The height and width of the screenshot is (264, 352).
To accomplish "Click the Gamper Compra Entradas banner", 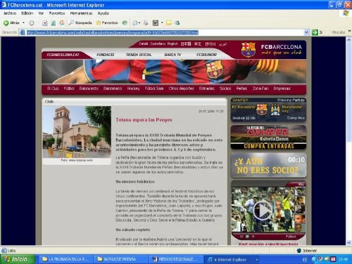I will [x=269, y=137].
